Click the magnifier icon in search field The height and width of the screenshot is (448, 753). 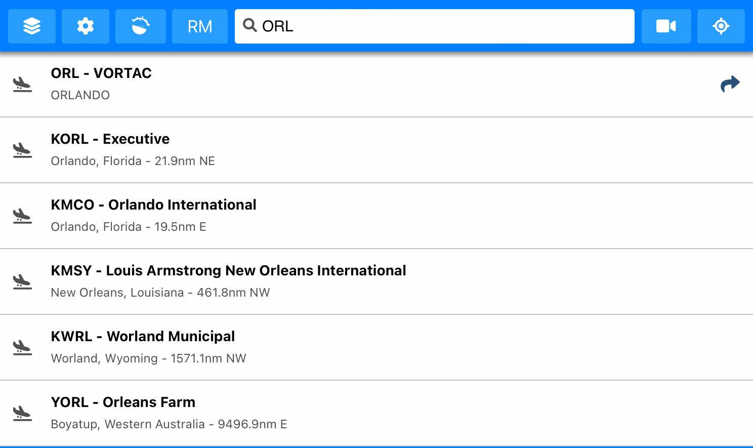click(x=250, y=25)
